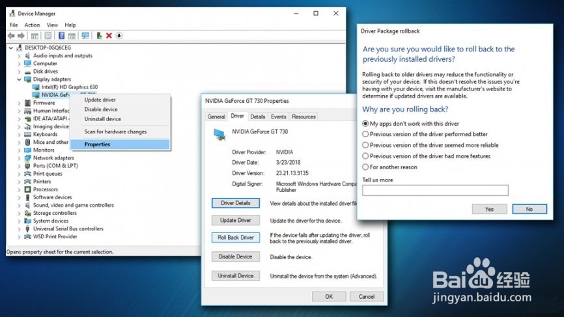Screen dimensions: 564x317
Task: Click the 'Tell us more' text field
Action: click(435, 190)
